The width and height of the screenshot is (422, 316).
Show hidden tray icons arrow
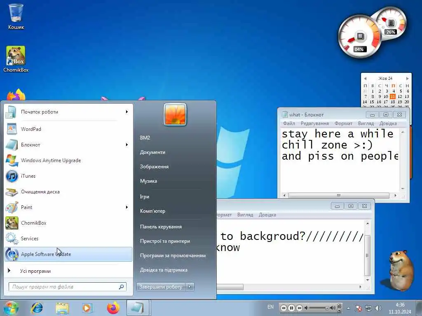(348, 308)
